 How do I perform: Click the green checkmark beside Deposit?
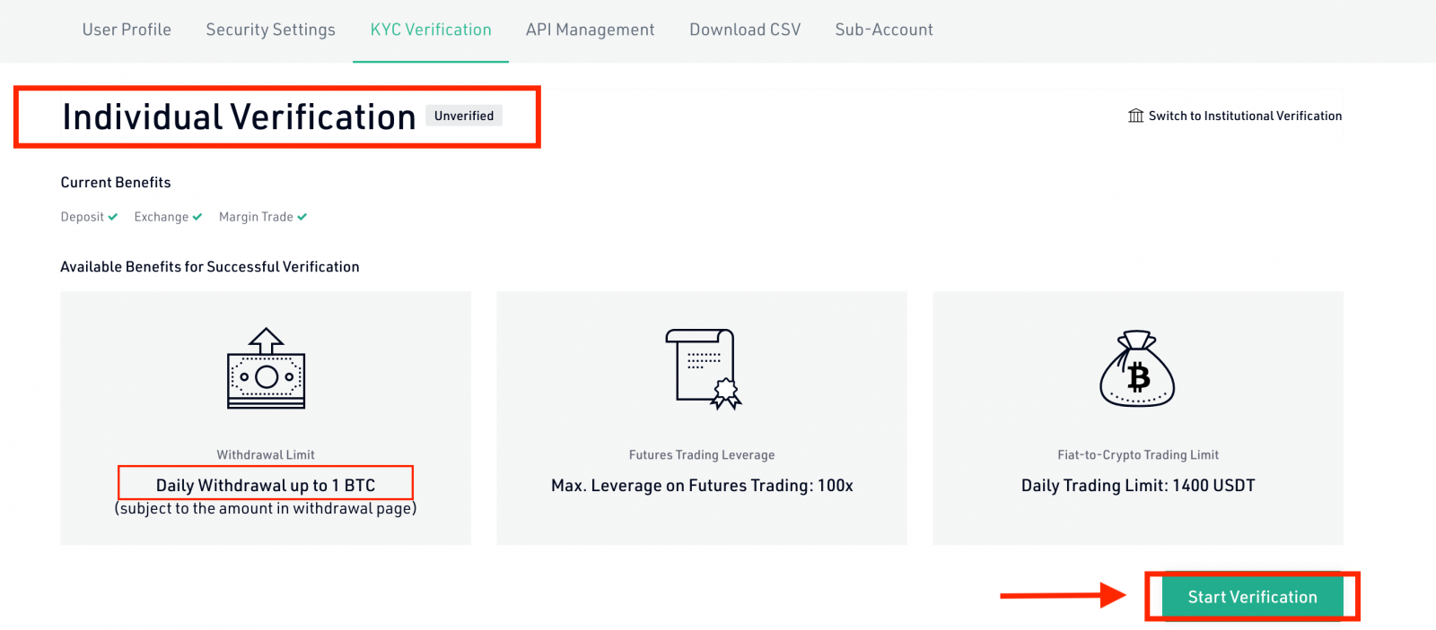(113, 217)
